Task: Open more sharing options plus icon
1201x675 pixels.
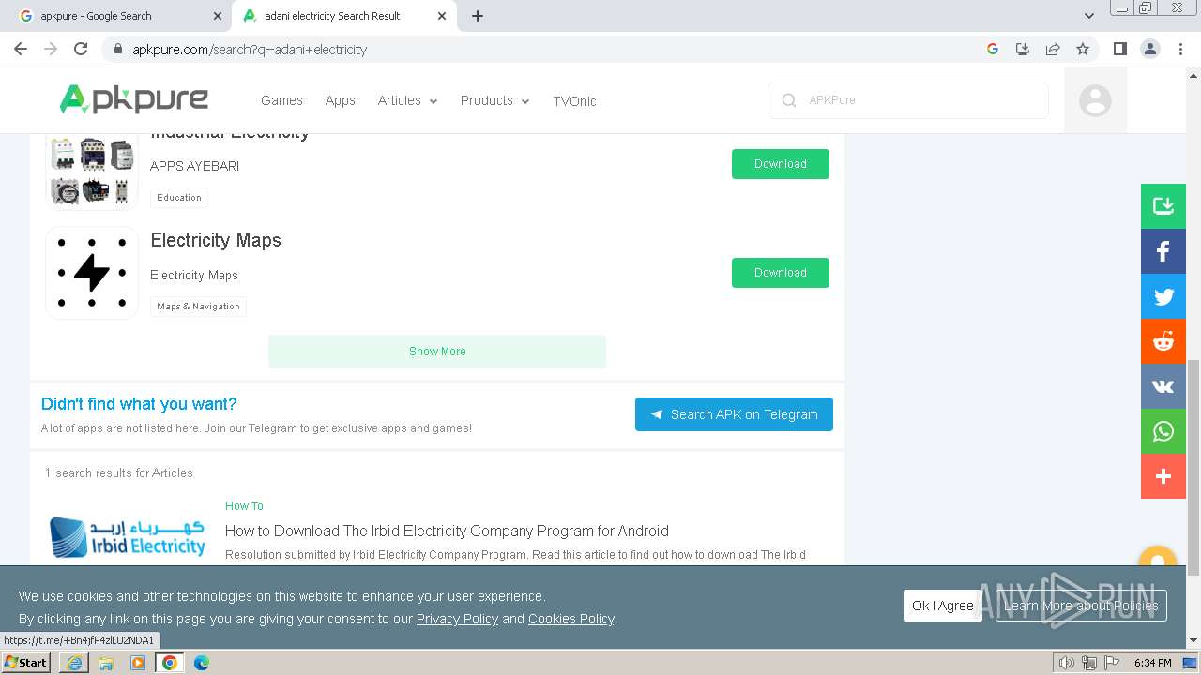Action: click(x=1163, y=476)
